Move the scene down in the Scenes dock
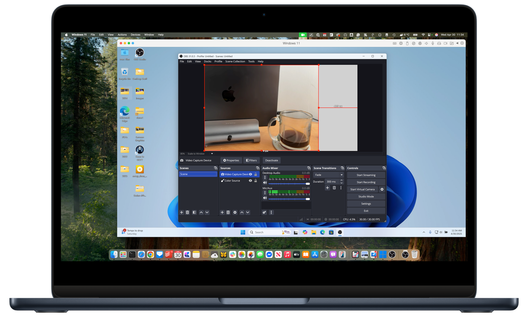528x317 pixels. pyautogui.click(x=207, y=212)
